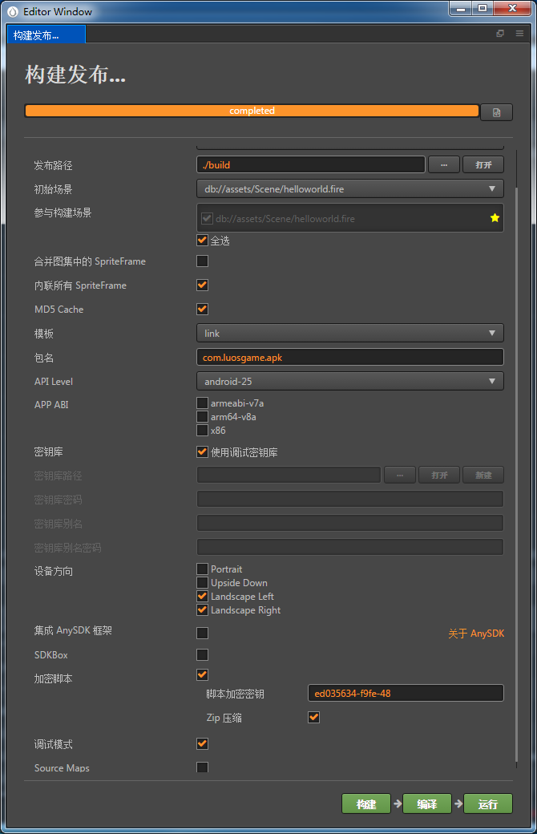Click the 新建 keystore button
The image size is (537, 834).
pyautogui.click(x=482, y=475)
